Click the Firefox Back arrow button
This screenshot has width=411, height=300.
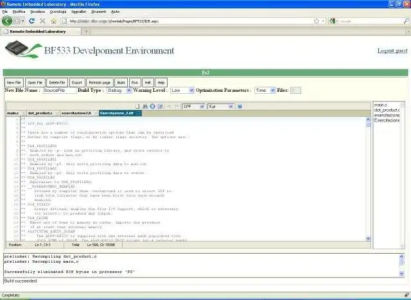(7, 21)
